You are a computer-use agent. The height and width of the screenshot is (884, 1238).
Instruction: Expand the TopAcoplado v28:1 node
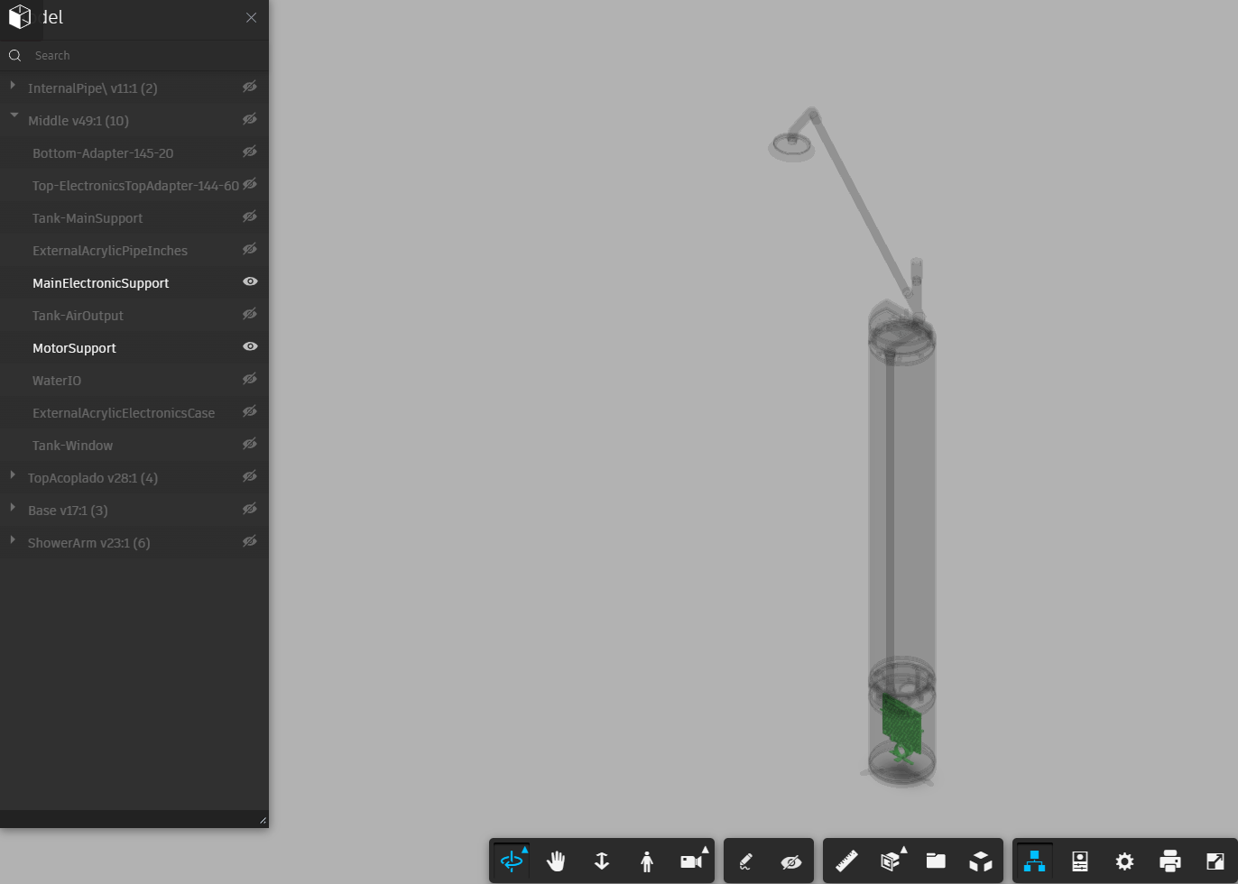13,474
